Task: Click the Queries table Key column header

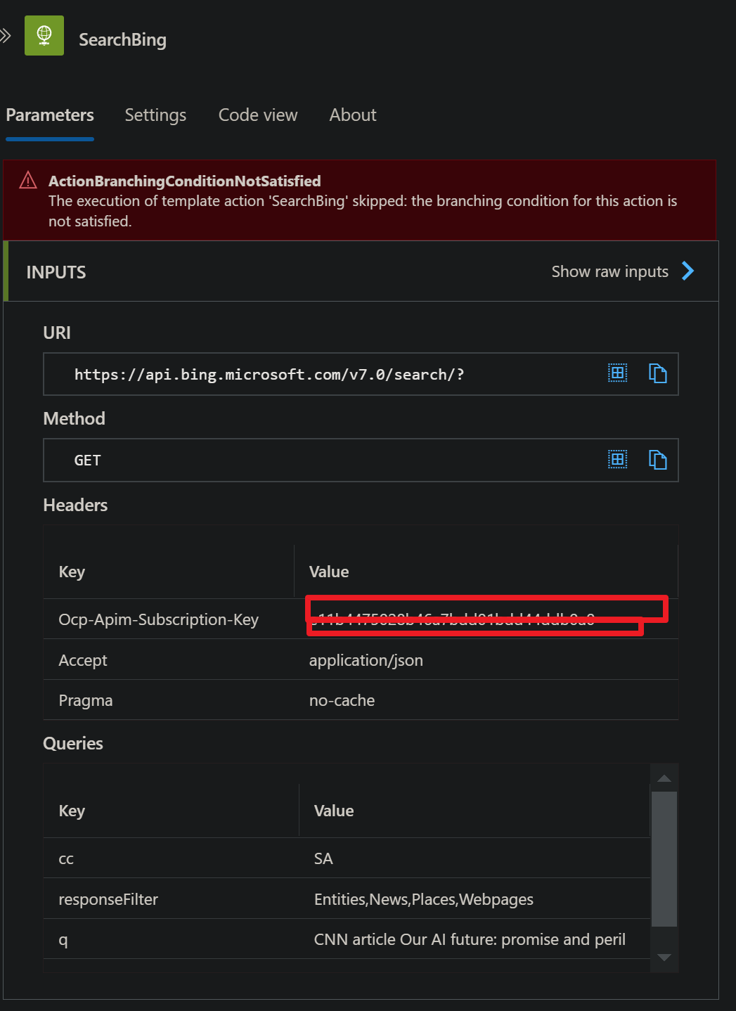Action: [72, 811]
